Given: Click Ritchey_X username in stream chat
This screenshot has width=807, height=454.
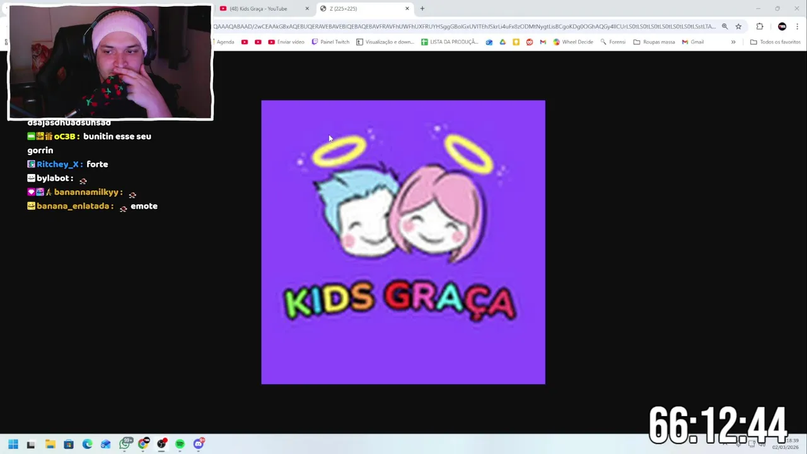Looking at the screenshot, I should [x=59, y=164].
